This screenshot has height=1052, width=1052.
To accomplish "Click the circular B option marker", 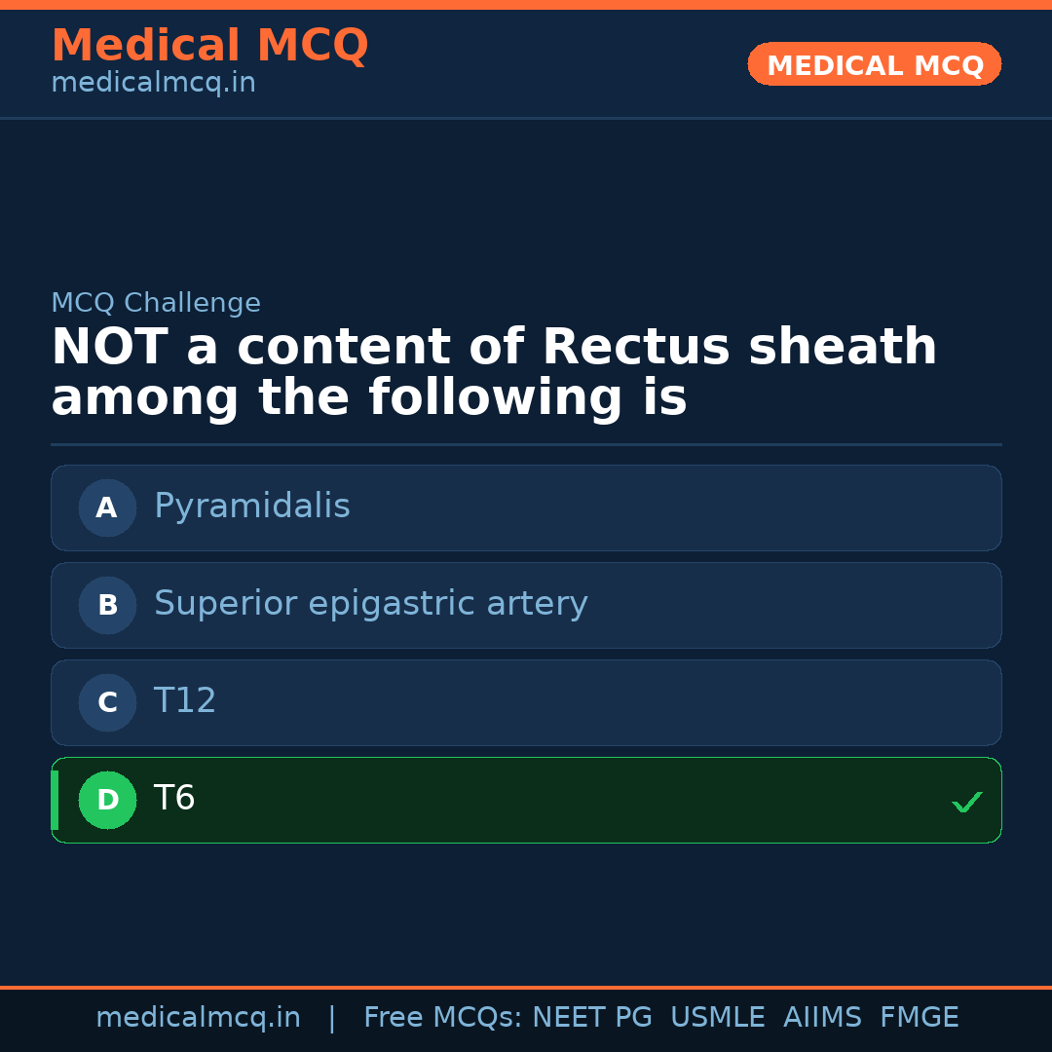I will (107, 605).
